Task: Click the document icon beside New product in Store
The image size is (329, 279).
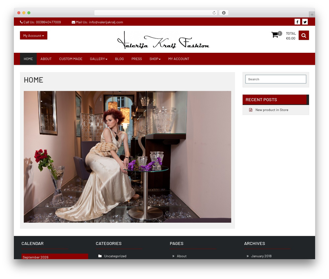Action: pyautogui.click(x=251, y=110)
